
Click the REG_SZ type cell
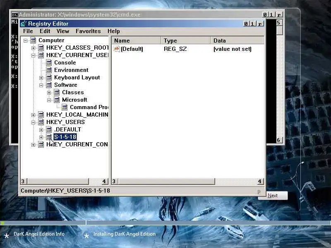pyautogui.click(x=175, y=49)
